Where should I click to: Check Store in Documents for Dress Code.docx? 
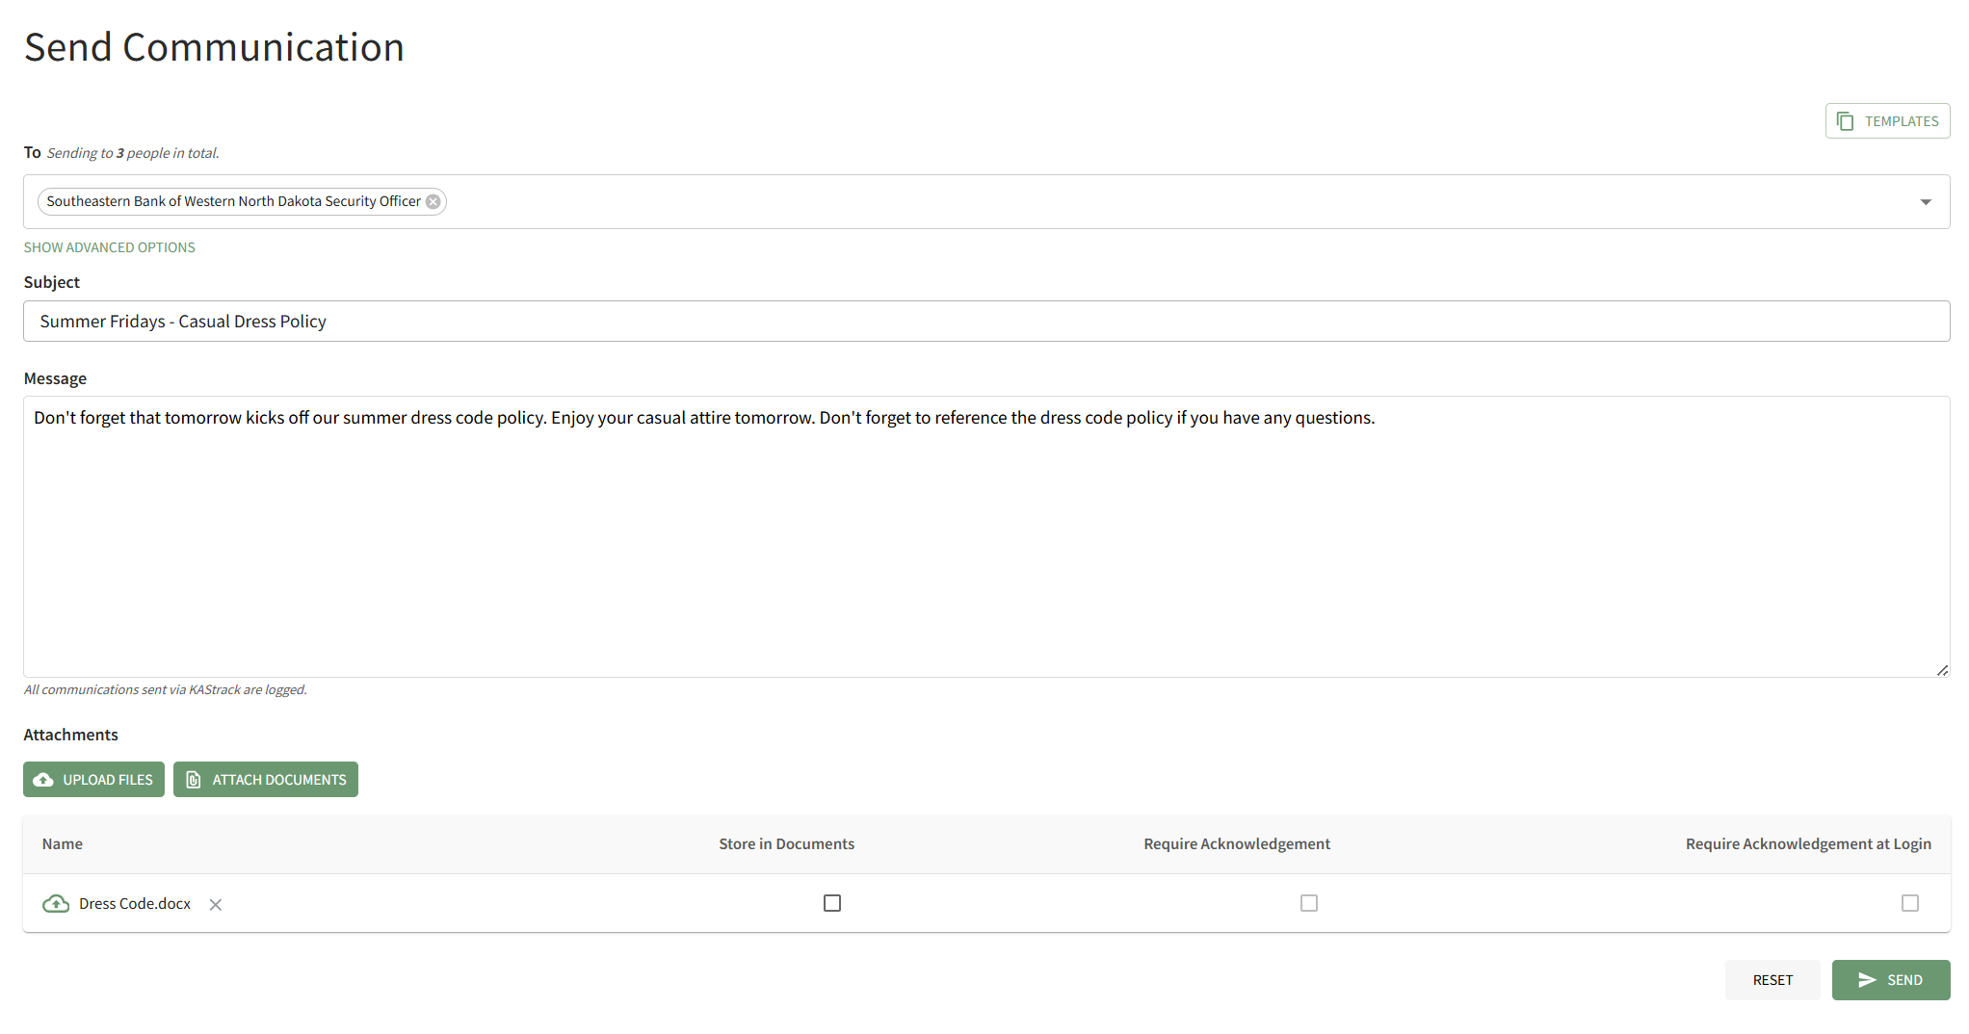click(832, 903)
